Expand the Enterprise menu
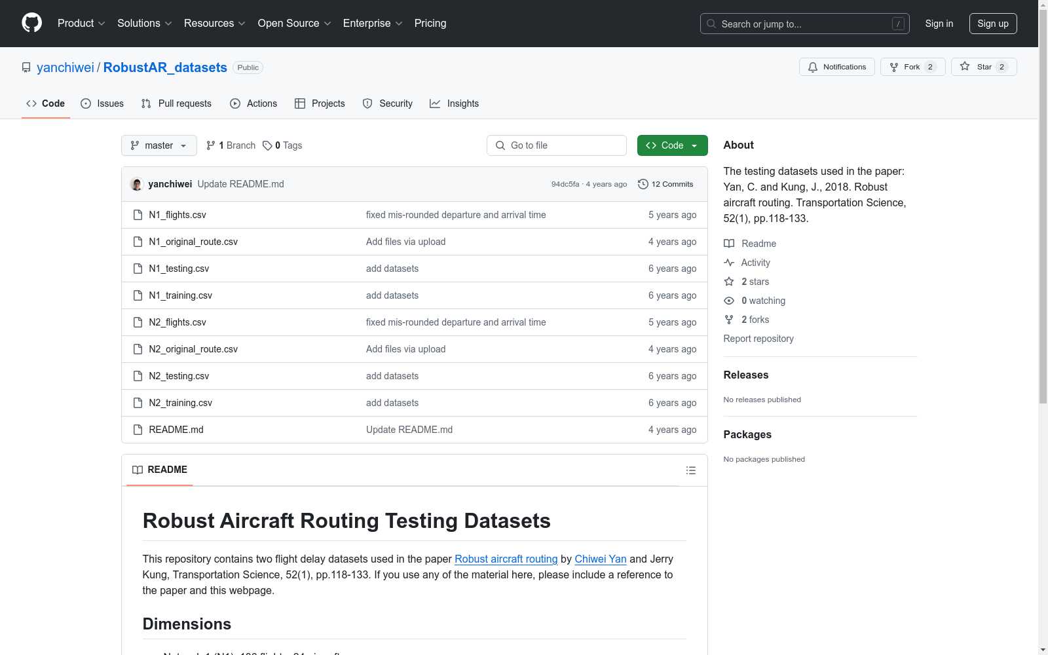The height and width of the screenshot is (655, 1048). pyautogui.click(x=373, y=23)
